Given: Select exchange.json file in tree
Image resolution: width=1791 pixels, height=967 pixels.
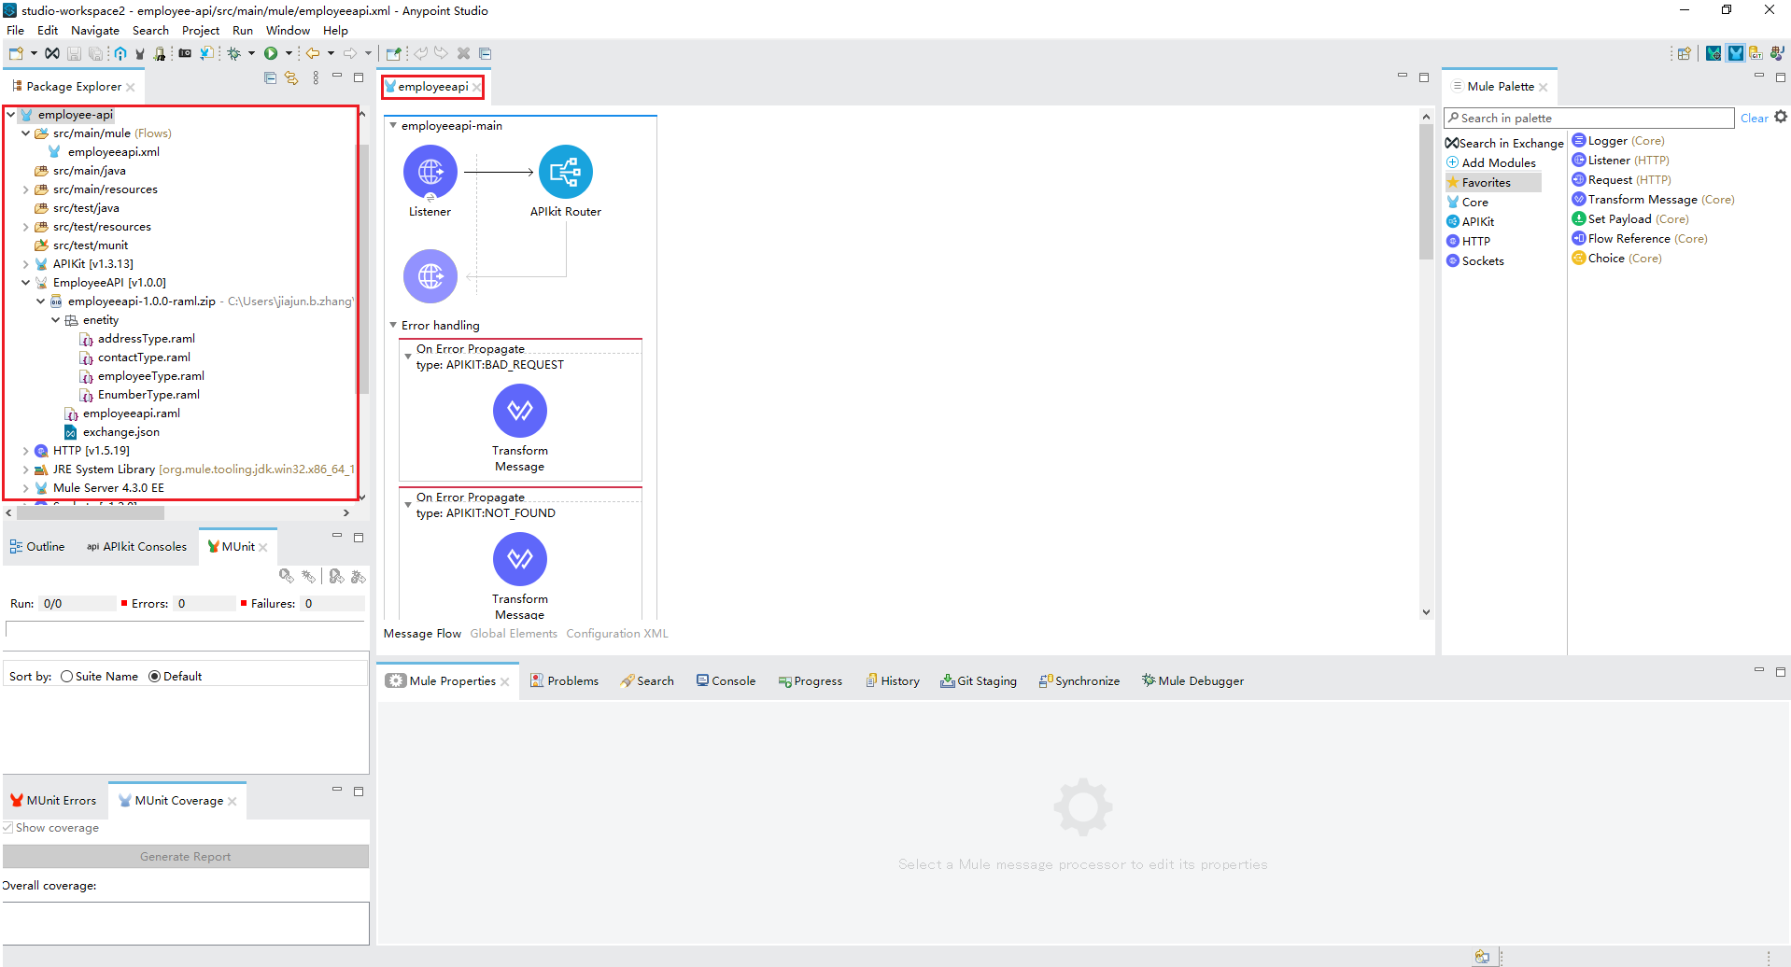Looking at the screenshot, I should (x=113, y=432).
